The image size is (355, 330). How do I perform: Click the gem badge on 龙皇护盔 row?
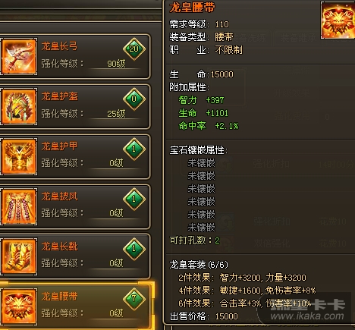134,99
